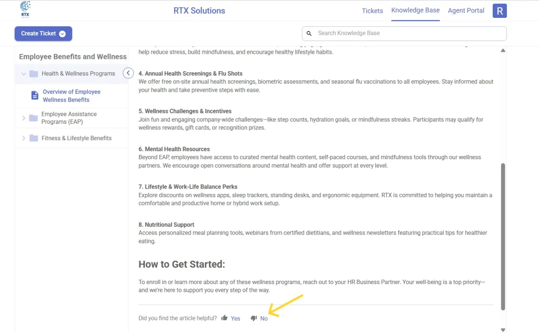Click the article vertical scrollbar thumb
This screenshot has width=539, height=333.
click(x=503, y=237)
